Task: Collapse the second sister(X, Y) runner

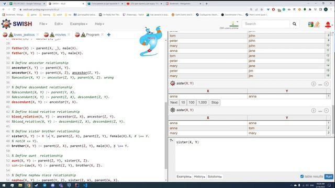Action: (x=320, y=111)
